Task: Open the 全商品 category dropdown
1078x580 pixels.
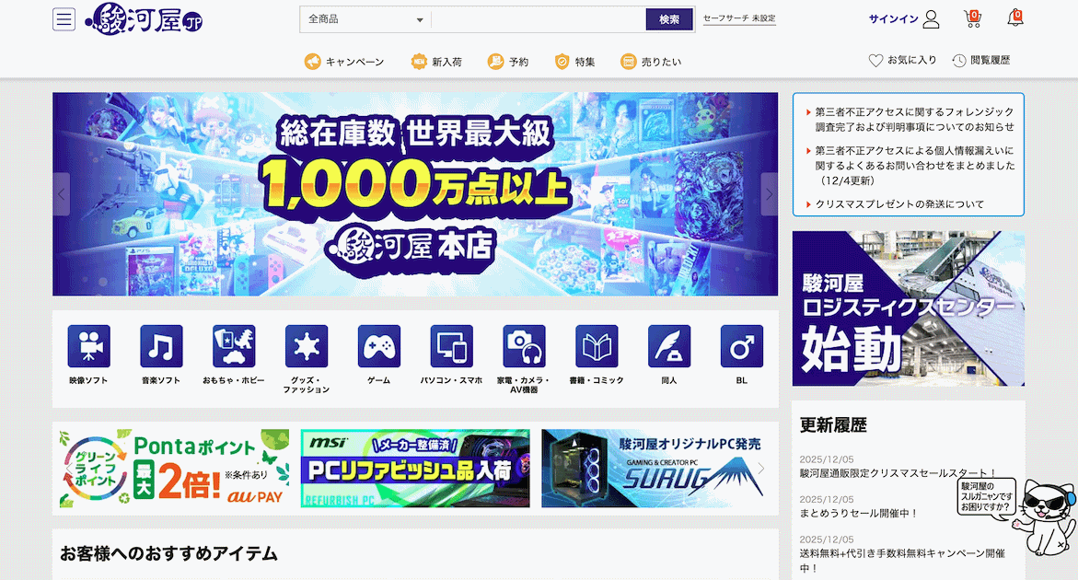Action: [x=365, y=18]
